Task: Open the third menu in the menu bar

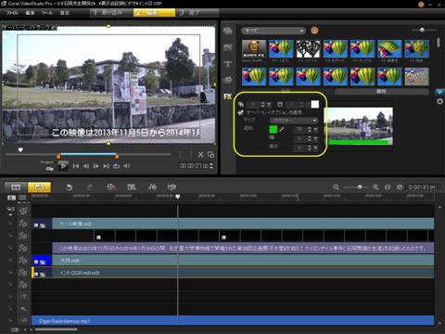Action: (47, 13)
